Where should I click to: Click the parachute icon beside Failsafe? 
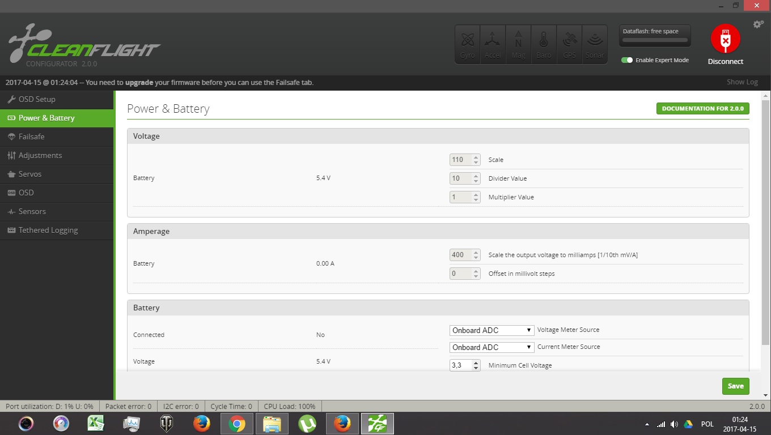click(11, 137)
